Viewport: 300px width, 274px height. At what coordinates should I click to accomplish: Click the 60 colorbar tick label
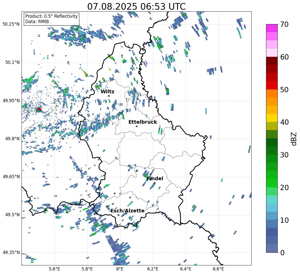click(284, 57)
